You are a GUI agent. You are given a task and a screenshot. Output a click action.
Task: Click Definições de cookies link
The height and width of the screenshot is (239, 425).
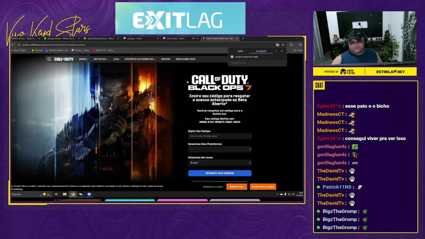[x=213, y=187]
